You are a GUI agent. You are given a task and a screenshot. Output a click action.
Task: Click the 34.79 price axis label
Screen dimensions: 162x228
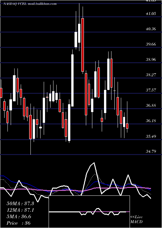click(x=151, y=151)
